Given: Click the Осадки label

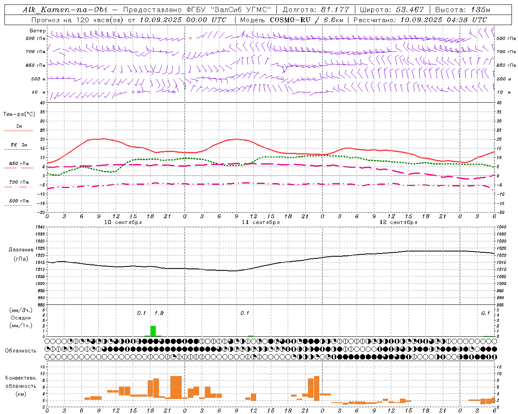Looking at the screenshot, I should click(21, 318).
